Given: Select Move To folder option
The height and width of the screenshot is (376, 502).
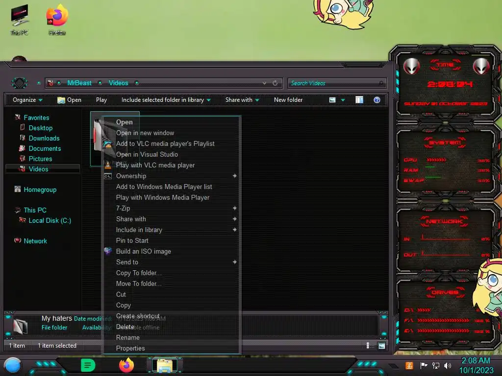Looking at the screenshot, I should [x=171, y=283].
